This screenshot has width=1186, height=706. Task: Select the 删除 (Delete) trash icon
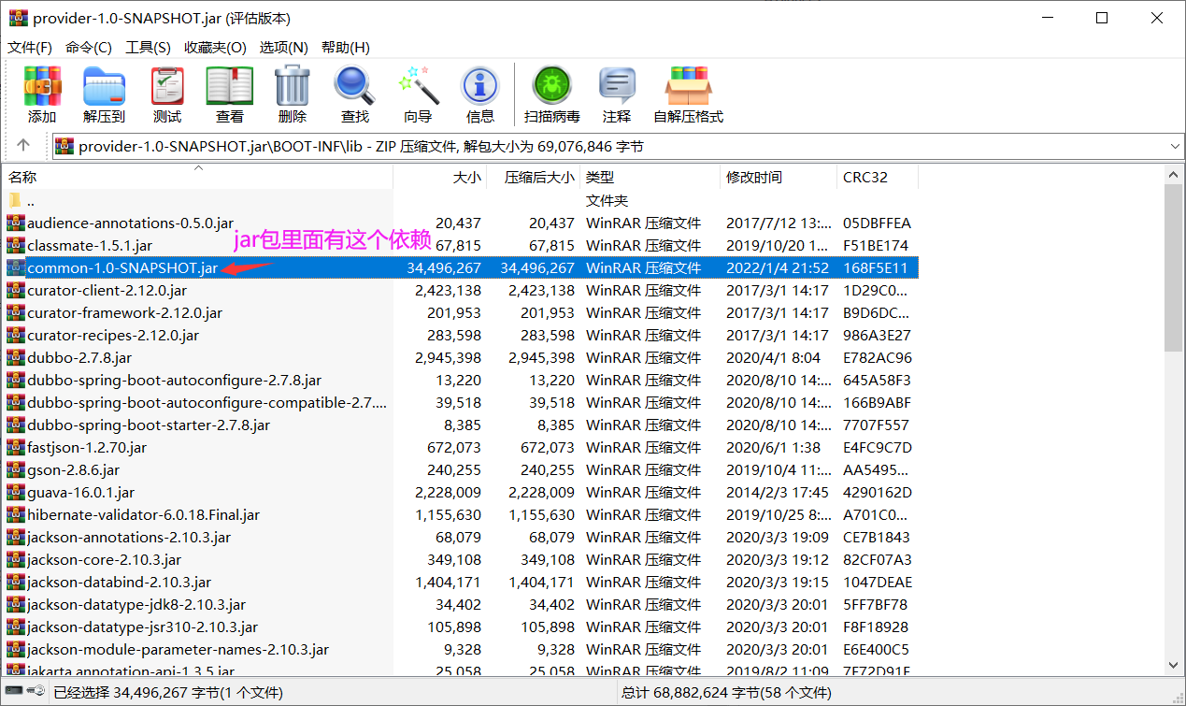[x=292, y=95]
